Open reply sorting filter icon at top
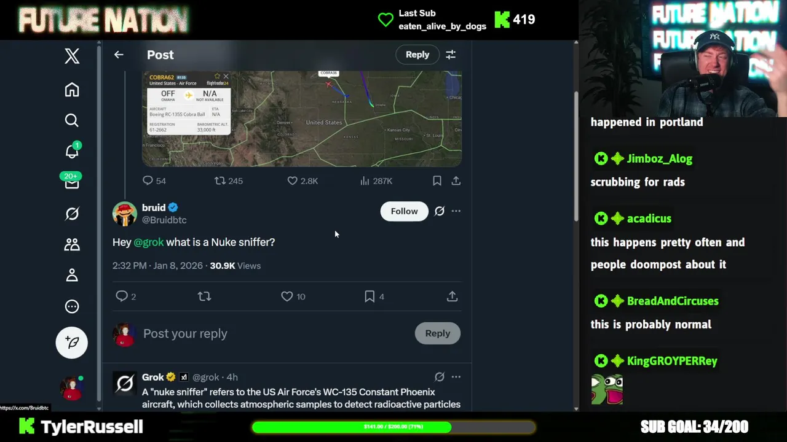The height and width of the screenshot is (442, 787). click(x=451, y=55)
